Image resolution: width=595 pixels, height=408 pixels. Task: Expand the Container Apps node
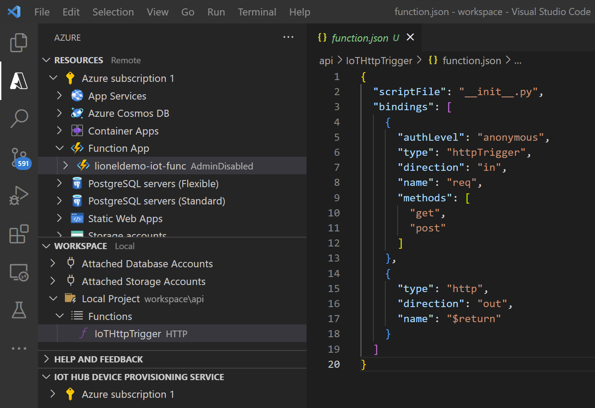[59, 131]
